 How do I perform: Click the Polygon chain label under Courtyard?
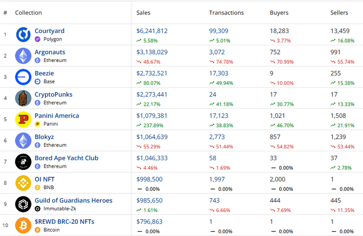[x=53, y=39]
